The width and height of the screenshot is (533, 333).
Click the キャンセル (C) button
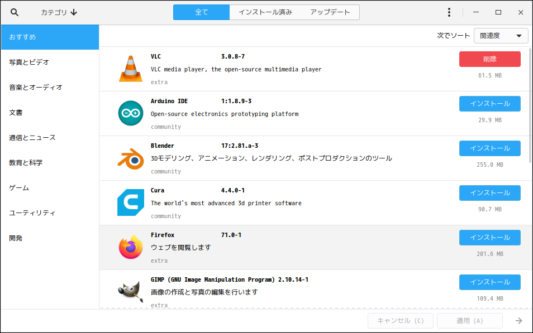[401, 321]
